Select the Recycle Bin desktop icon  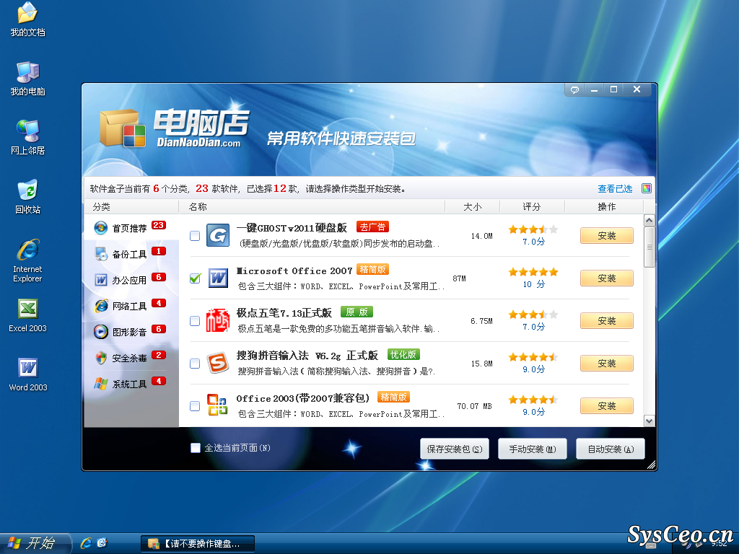(x=27, y=196)
